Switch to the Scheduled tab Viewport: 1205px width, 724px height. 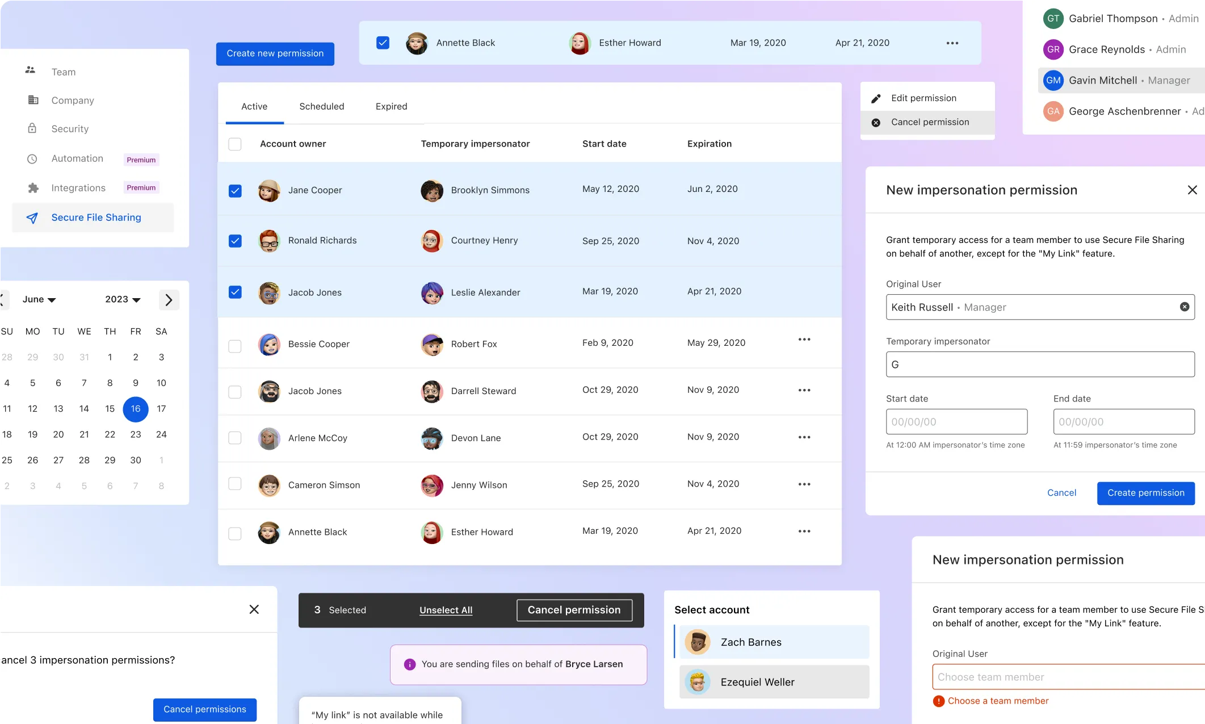(x=322, y=107)
